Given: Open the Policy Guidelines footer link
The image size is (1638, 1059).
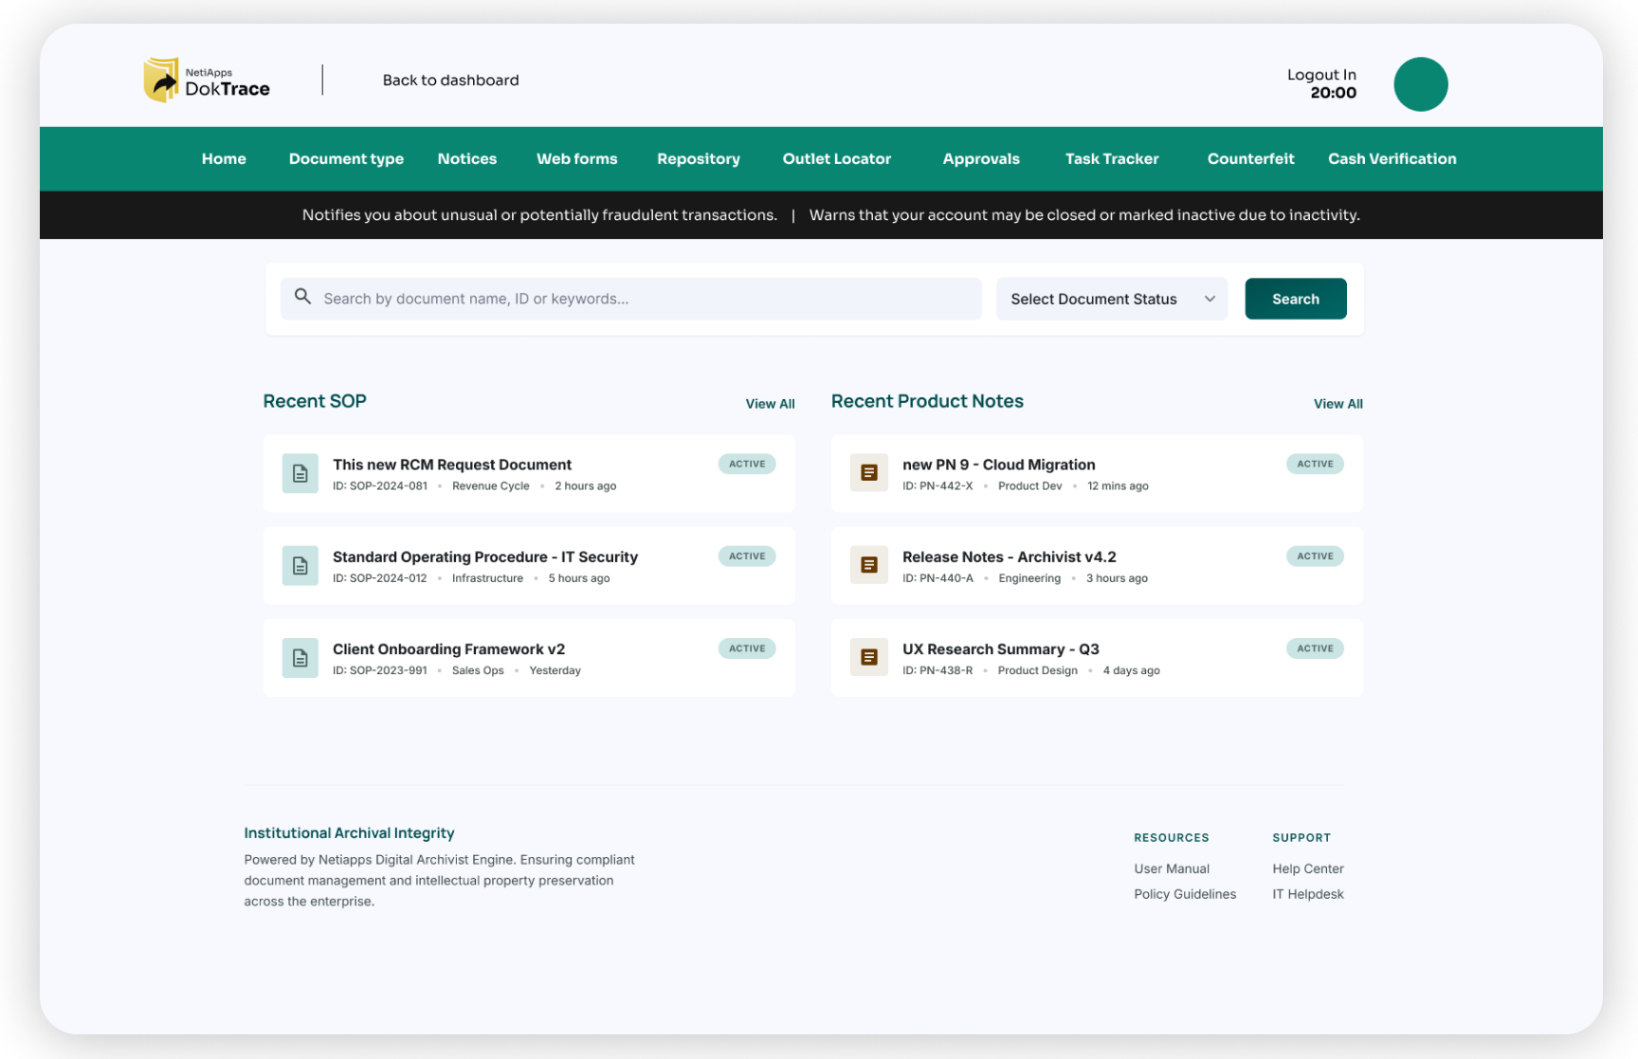Looking at the screenshot, I should tap(1184, 894).
